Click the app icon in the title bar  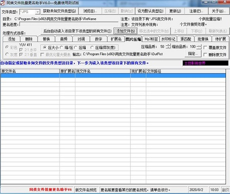click(3, 3)
